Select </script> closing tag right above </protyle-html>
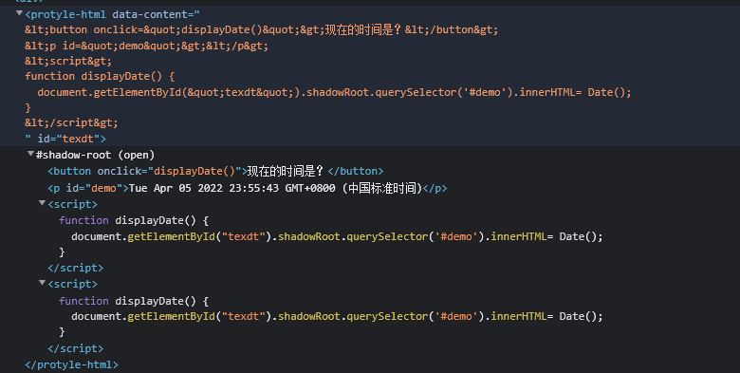740x373 pixels. tap(76, 348)
